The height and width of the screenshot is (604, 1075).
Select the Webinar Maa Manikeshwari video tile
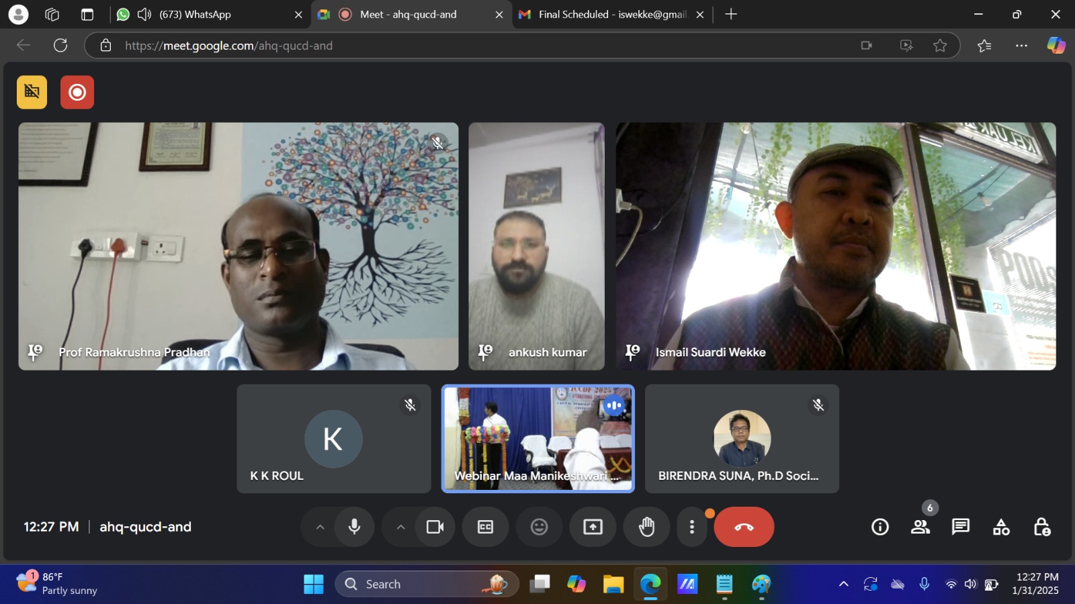pyautogui.click(x=537, y=438)
